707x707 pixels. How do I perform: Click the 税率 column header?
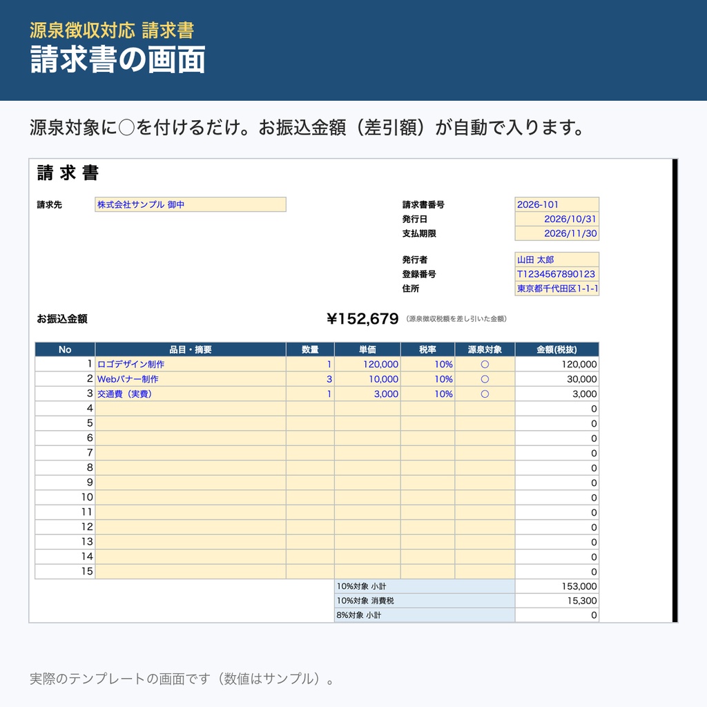coord(427,349)
